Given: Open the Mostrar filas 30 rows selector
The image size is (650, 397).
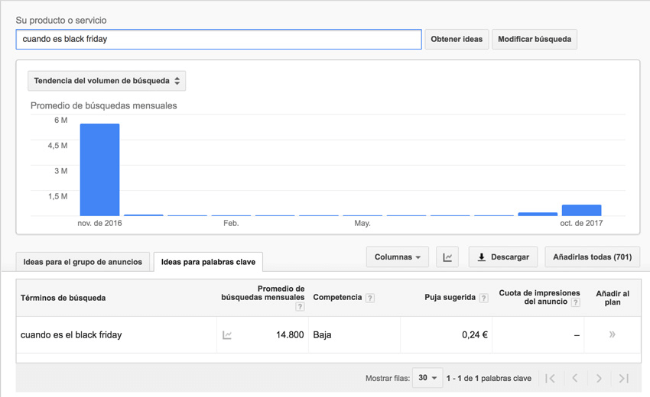Looking at the screenshot, I should [x=427, y=378].
